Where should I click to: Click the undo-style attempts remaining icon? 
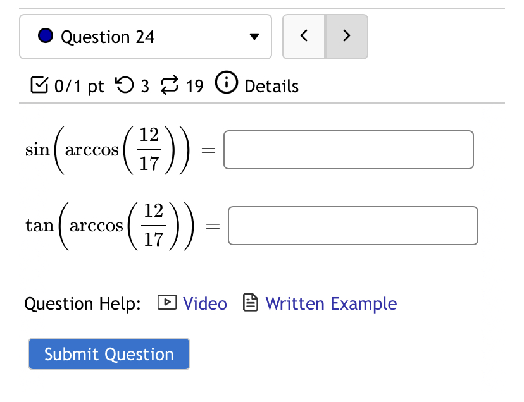click(x=125, y=85)
